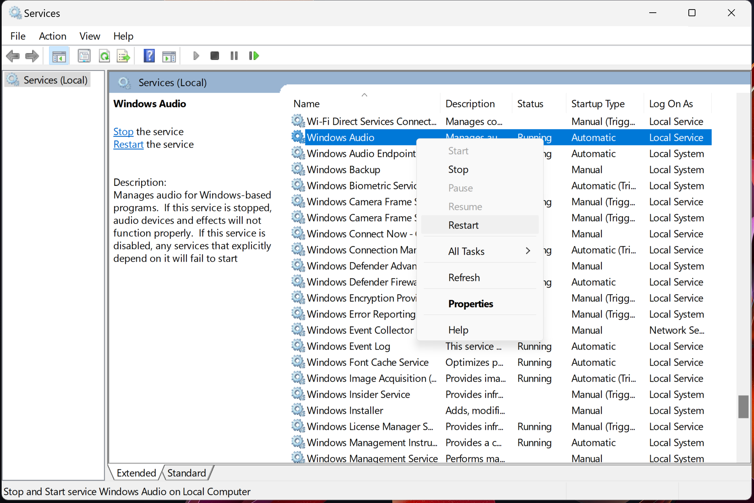Toggle Show/Hide Console Tree toolbar icon
Viewport: 754px width, 503px height.
tap(59, 56)
